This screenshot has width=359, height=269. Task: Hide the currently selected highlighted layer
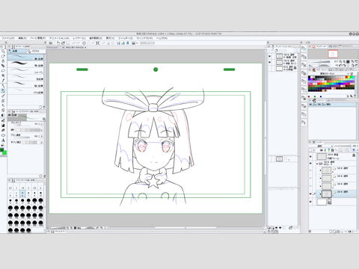310,194
